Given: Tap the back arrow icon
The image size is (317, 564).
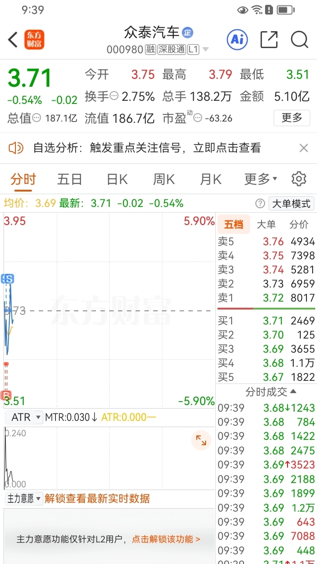Looking at the screenshot, I should [13, 40].
